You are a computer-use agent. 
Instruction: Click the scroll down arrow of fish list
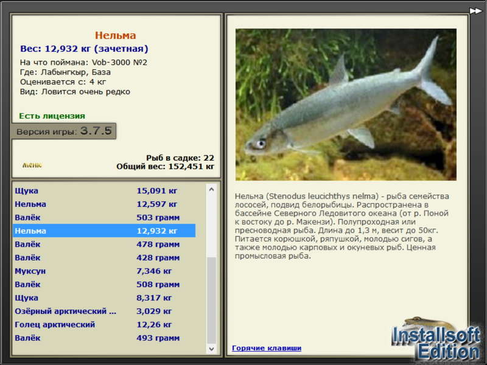[211, 349]
